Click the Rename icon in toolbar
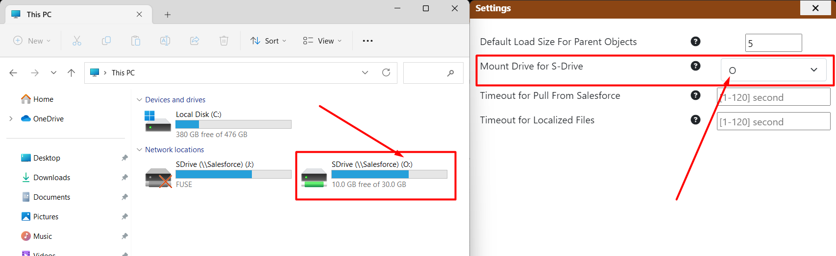 pyautogui.click(x=165, y=41)
